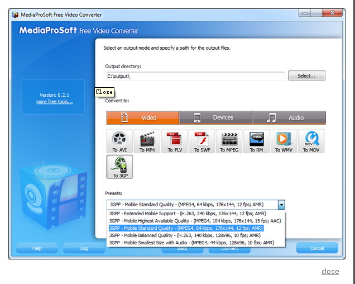Viewport: 355px width, 284px height.
Task: Switch to the Devices tab
Action: pyautogui.click(x=216, y=118)
